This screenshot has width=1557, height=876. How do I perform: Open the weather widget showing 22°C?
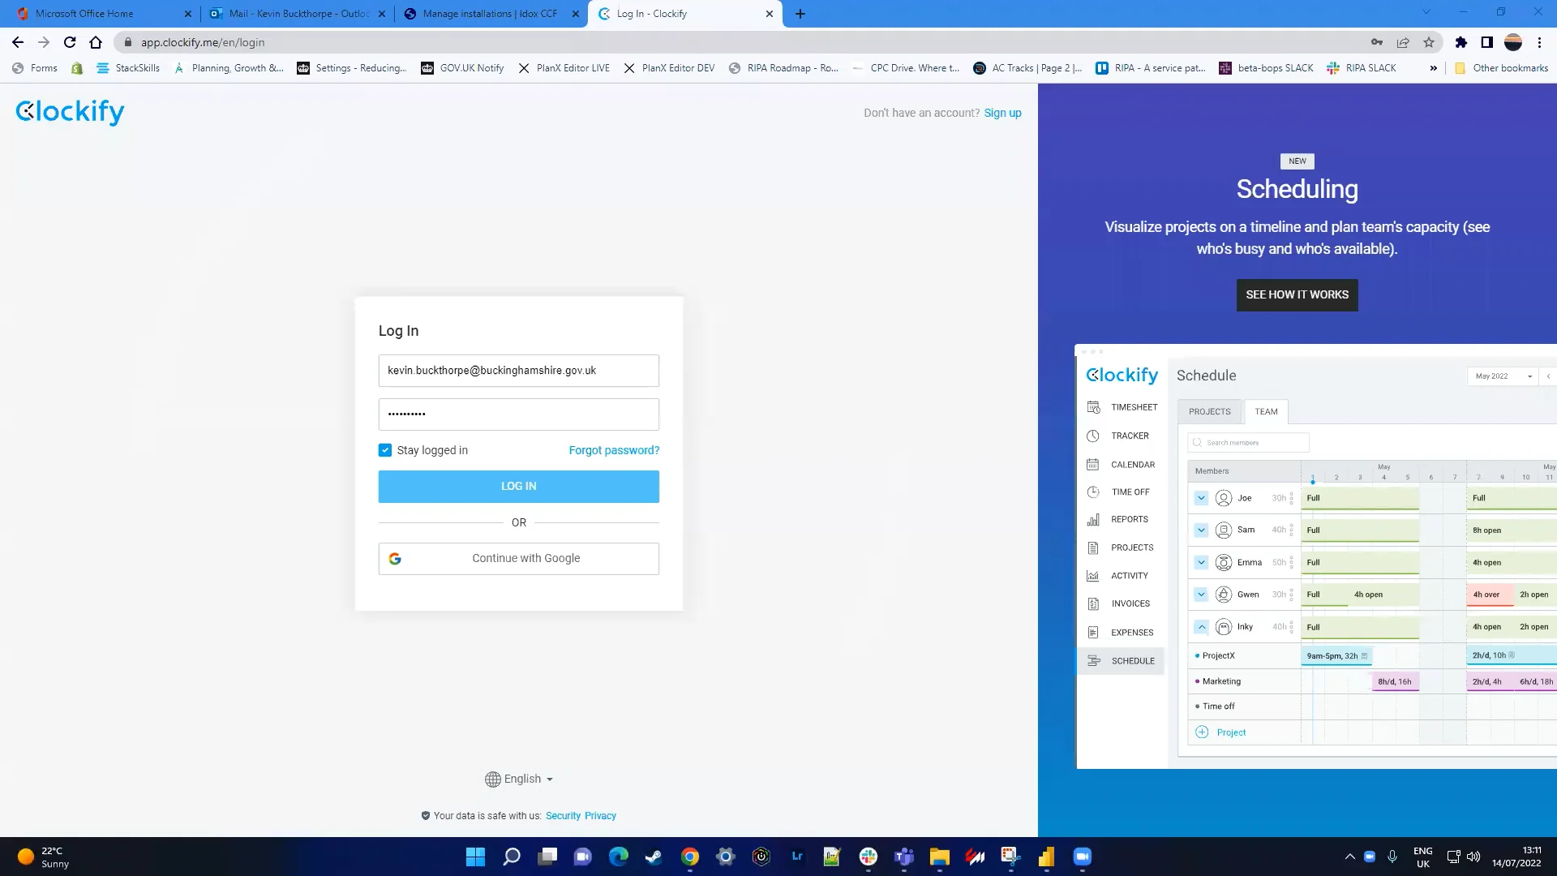[x=44, y=857]
